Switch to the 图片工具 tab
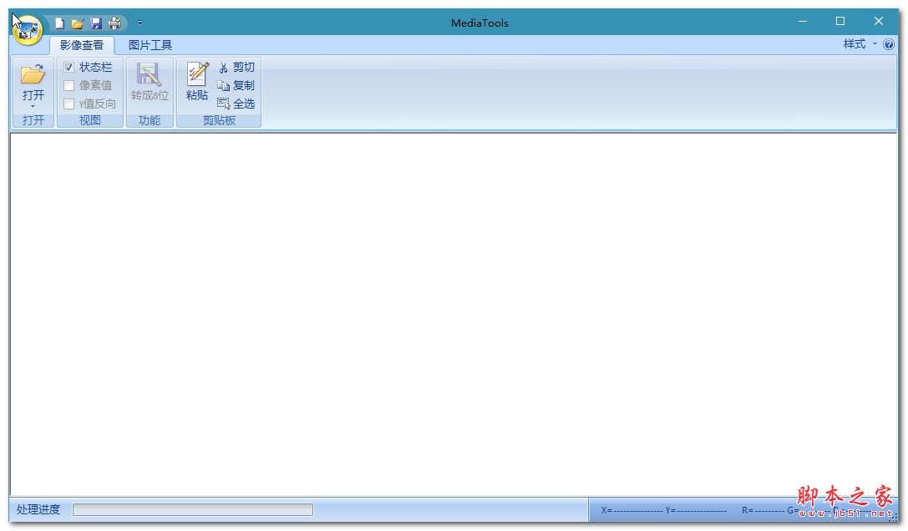 [x=150, y=44]
